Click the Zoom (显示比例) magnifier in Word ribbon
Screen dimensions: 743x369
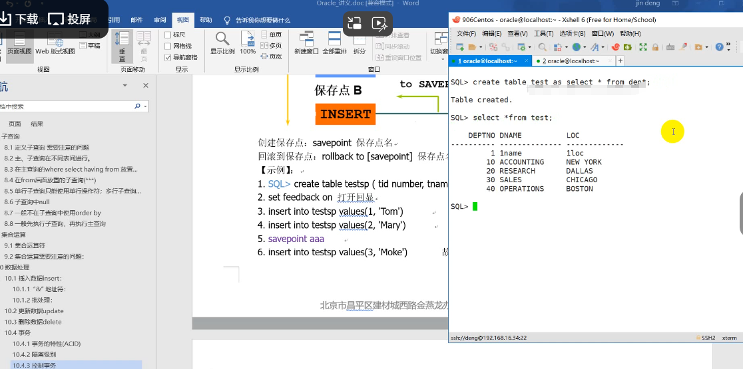(x=222, y=43)
